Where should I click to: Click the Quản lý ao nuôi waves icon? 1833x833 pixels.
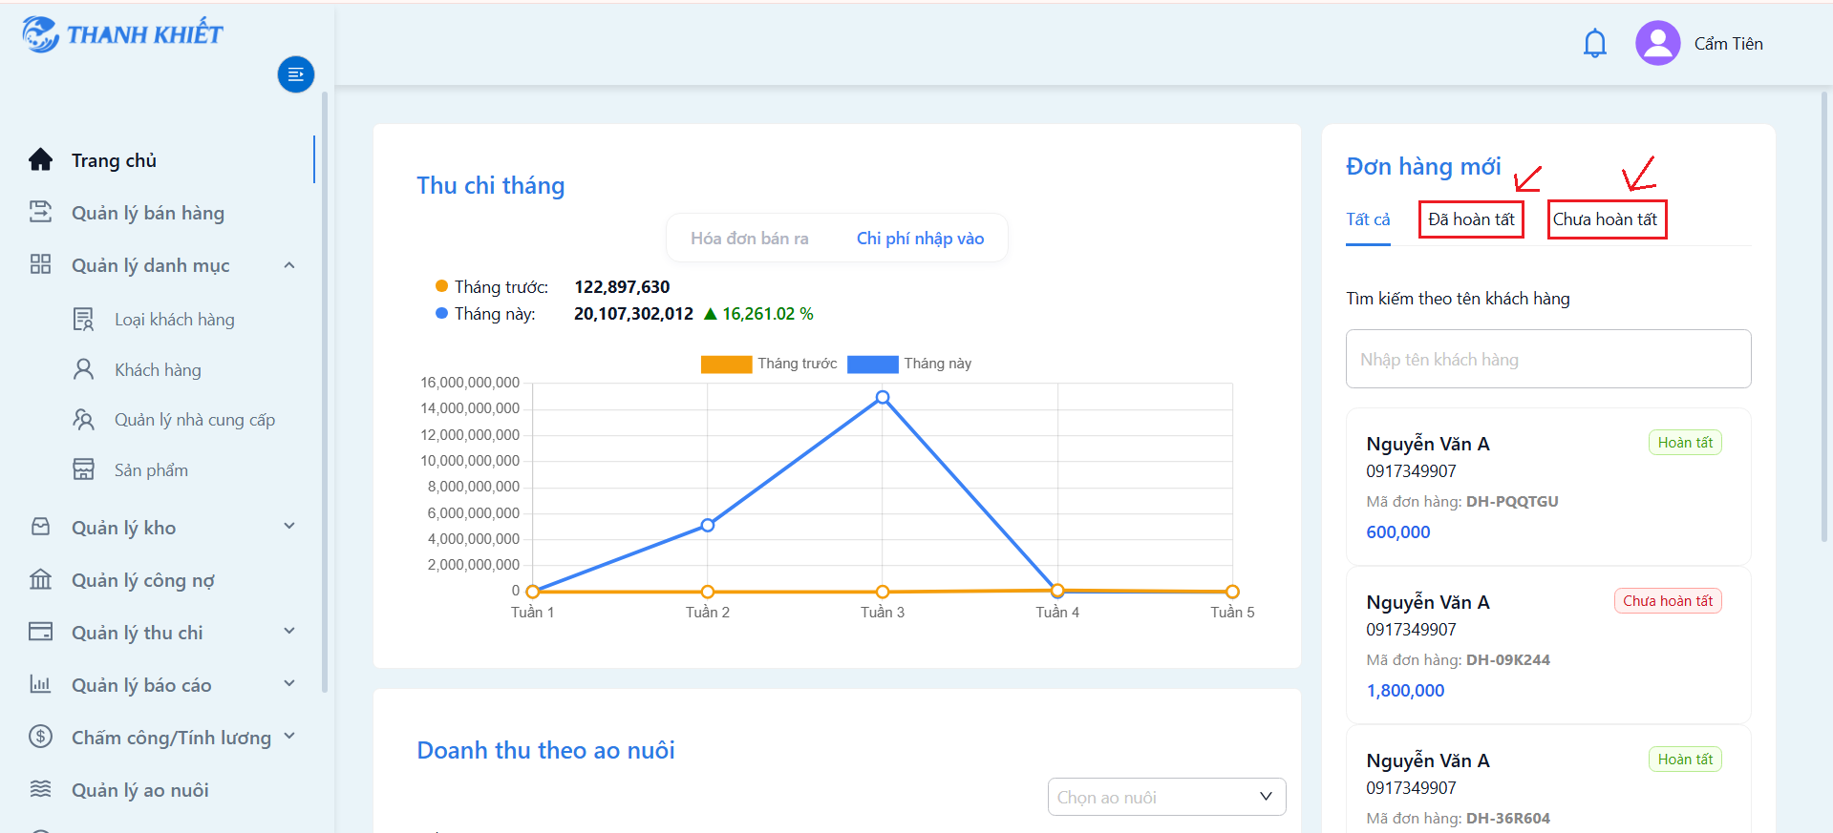pos(40,789)
